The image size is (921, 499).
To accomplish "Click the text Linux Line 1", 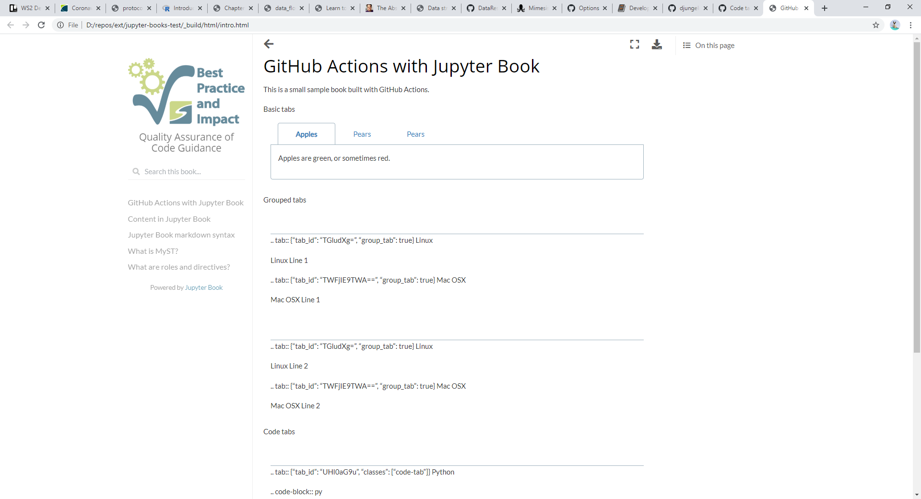I will 289,261.
